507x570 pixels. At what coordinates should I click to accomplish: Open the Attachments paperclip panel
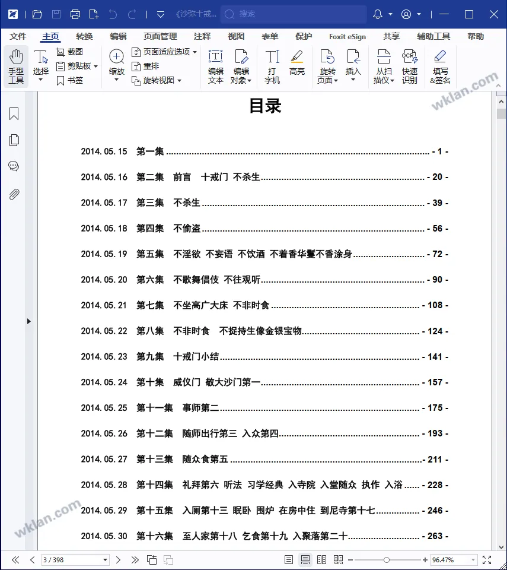(x=14, y=195)
